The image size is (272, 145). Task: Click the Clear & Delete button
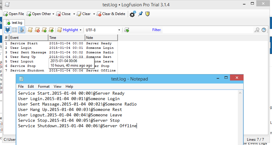click(x=111, y=14)
